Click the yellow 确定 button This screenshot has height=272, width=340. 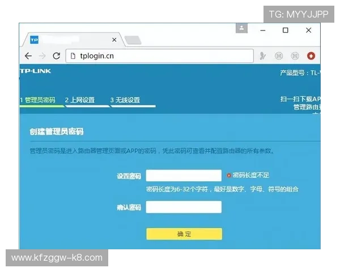pos(184,234)
